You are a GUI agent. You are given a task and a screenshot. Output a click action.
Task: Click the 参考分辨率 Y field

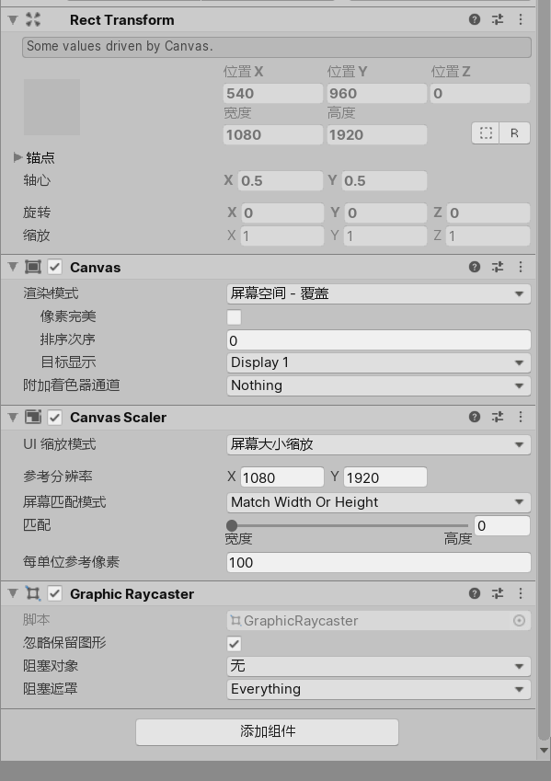(385, 477)
